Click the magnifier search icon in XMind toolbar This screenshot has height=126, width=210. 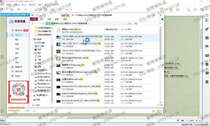click(x=188, y=9)
